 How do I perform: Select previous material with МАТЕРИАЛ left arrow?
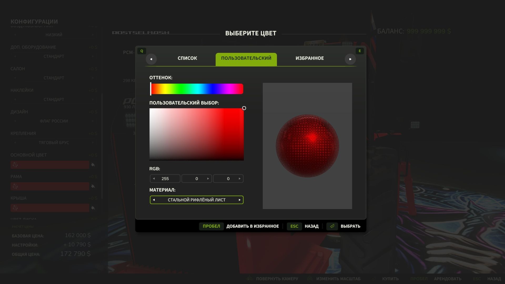153,200
